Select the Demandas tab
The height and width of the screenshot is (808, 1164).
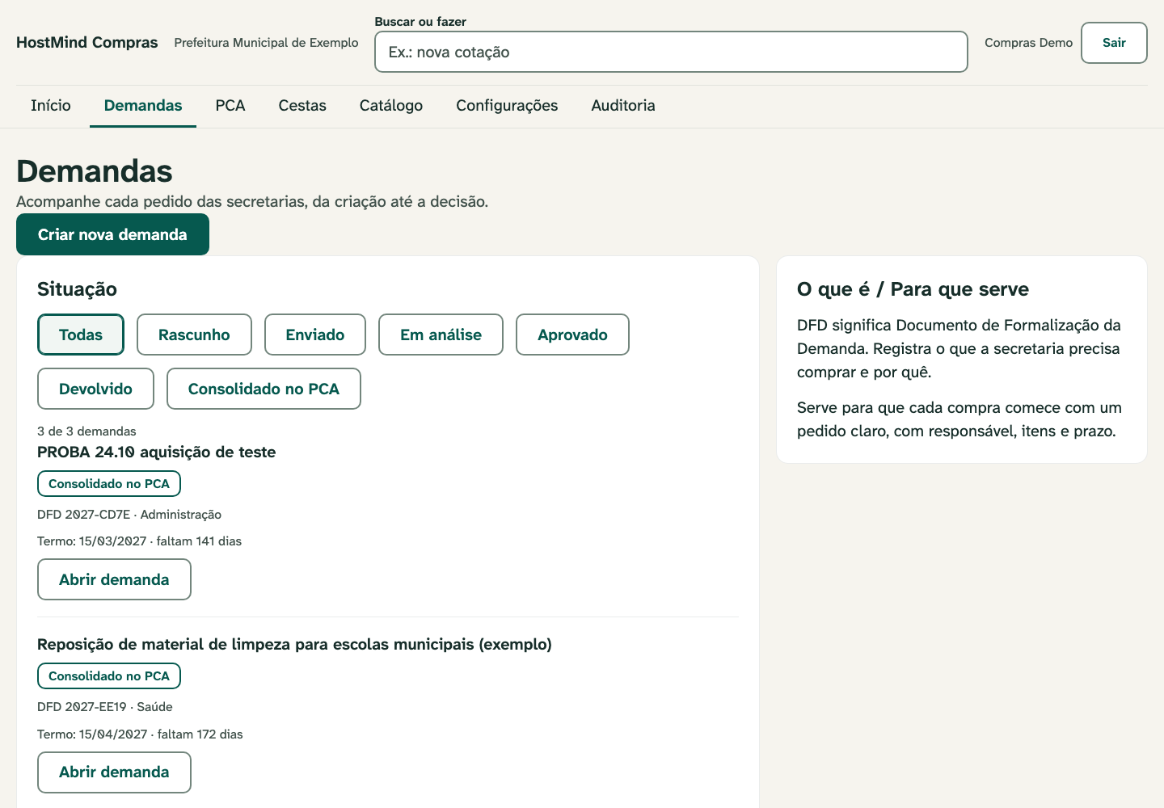click(143, 106)
